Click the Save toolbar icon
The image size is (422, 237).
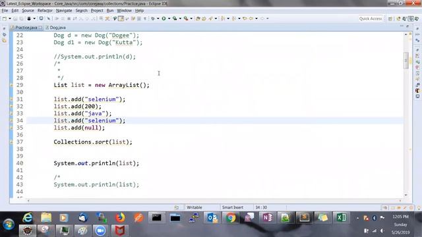15,18
